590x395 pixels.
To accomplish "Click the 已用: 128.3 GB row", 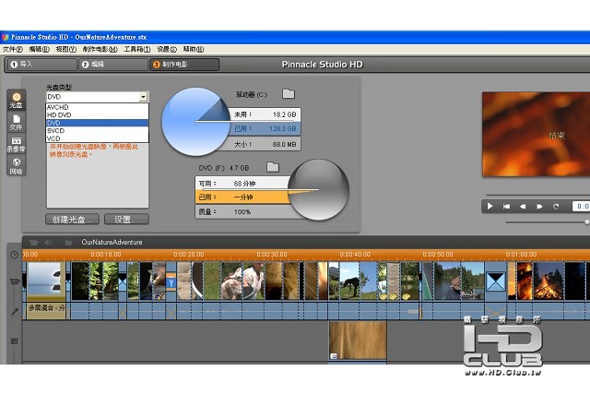I will click(265, 129).
